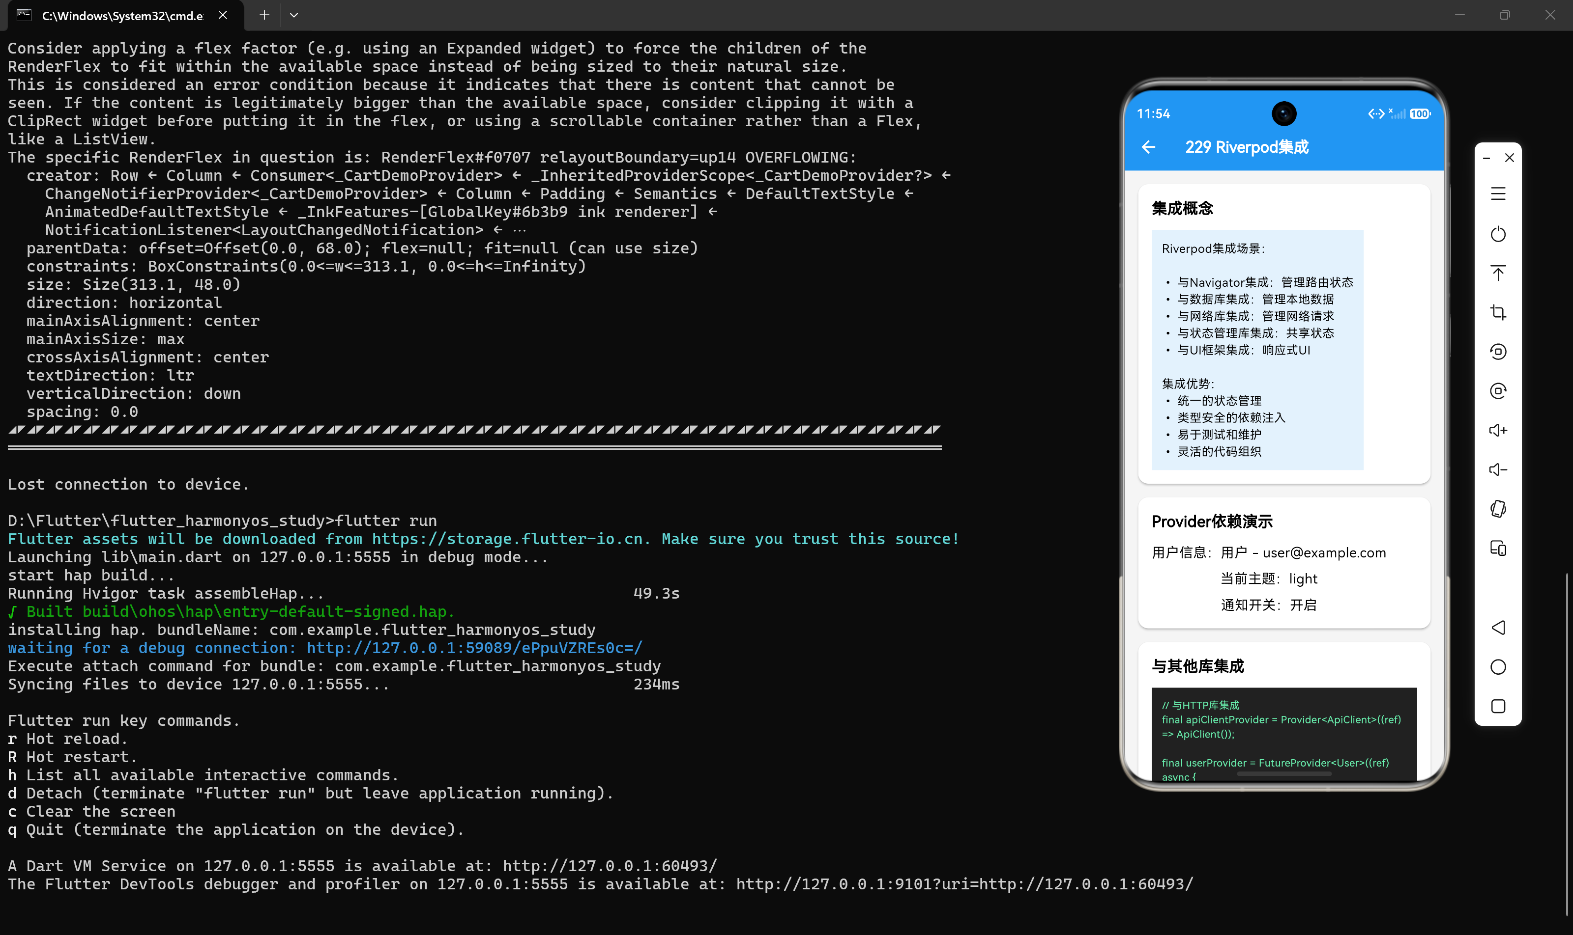The height and width of the screenshot is (935, 1573).
Task: Click the '集成概念' card heading
Action: (1182, 208)
